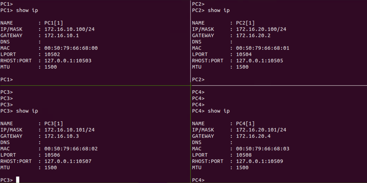Click the PC1 gateway 172.16.10.1

(x=62, y=36)
